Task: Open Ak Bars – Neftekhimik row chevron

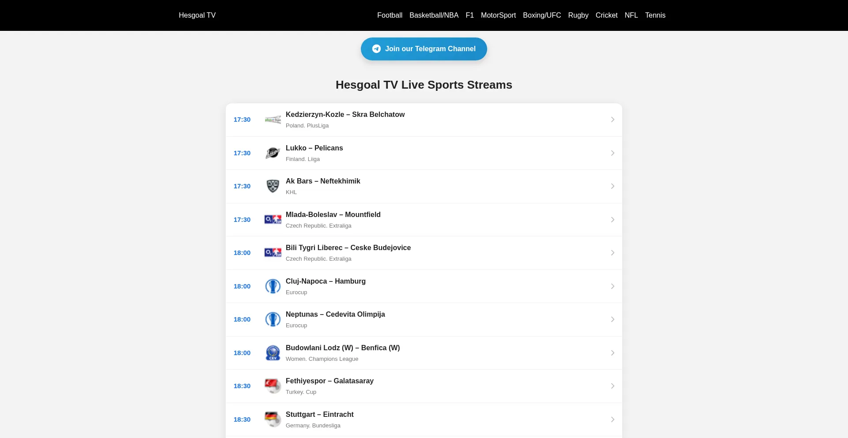Action: tap(613, 186)
